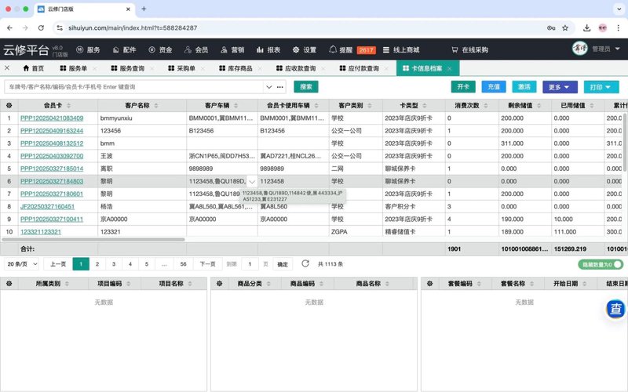Click the table refresh icon

pos(305,263)
